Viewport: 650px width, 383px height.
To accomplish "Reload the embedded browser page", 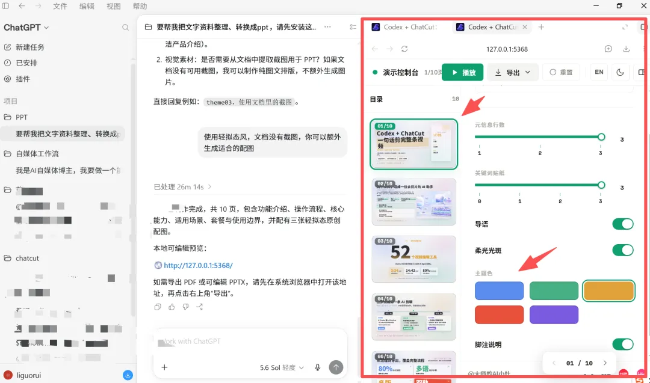I will 404,49.
